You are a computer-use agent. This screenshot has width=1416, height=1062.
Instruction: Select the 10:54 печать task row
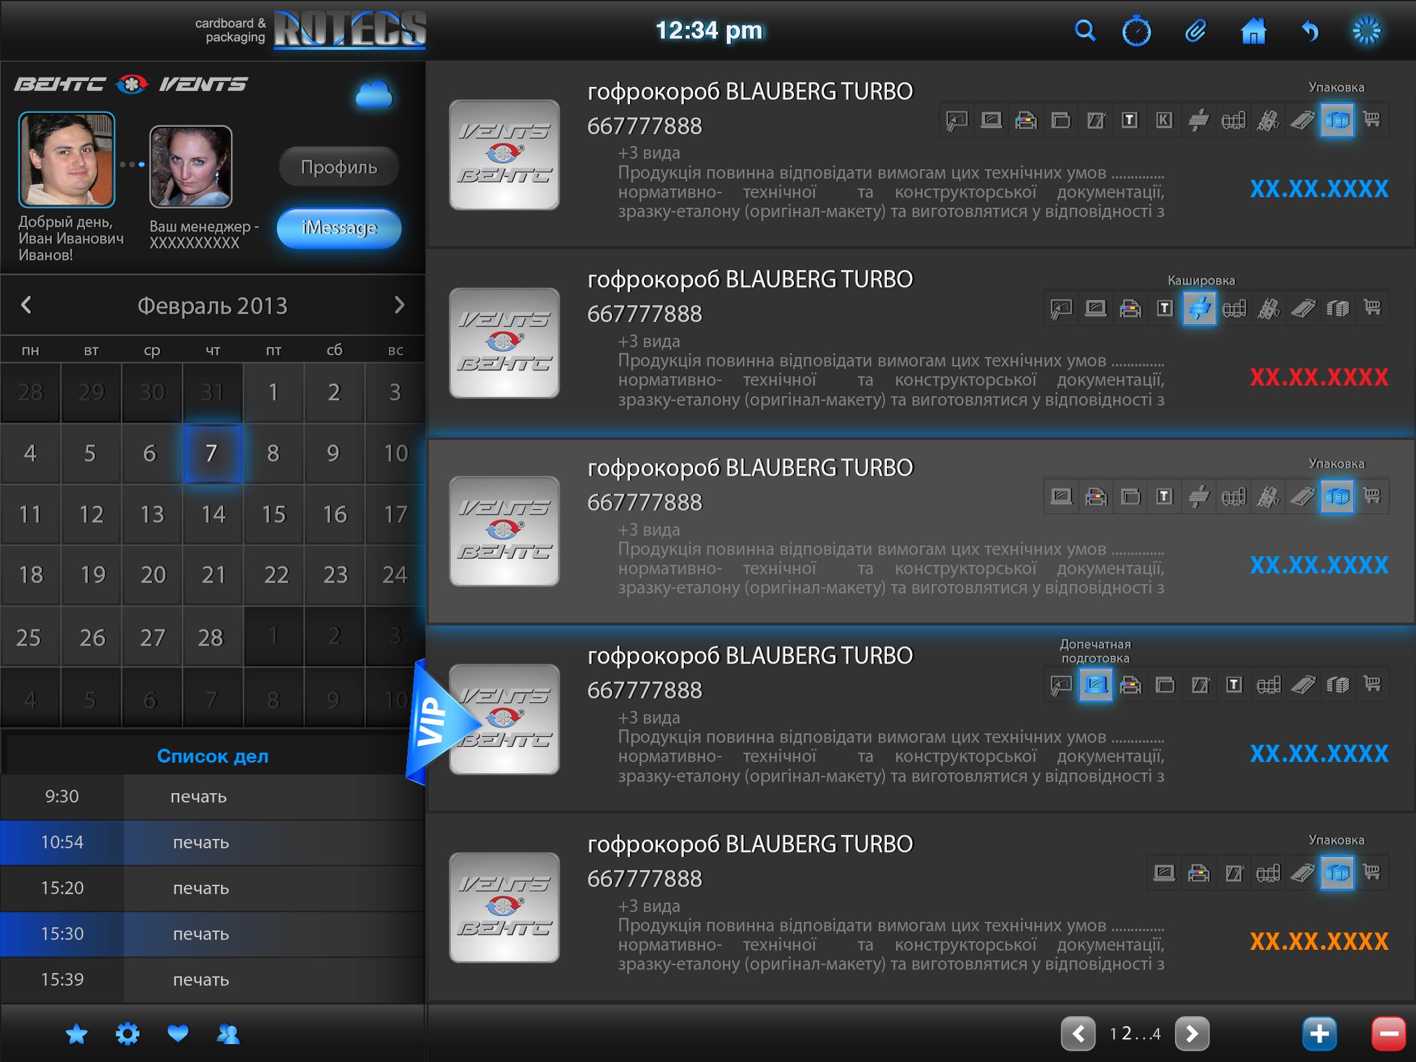point(212,842)
